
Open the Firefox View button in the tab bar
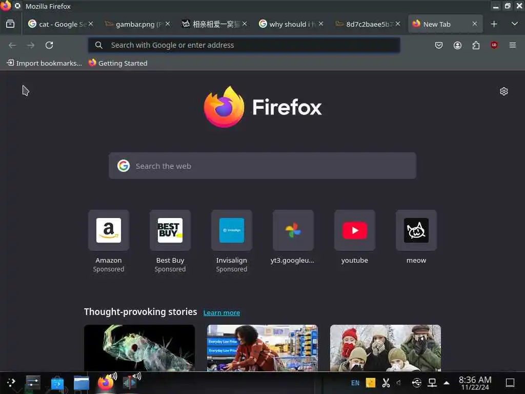pyautogui.click(x=10, y=24)
